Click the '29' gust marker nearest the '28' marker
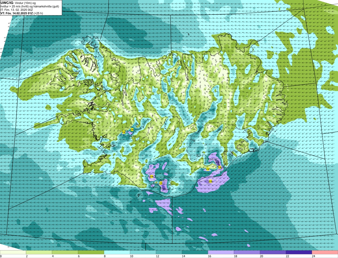The width and height of the screenshot is (338, 258). (x=161, y=183)
